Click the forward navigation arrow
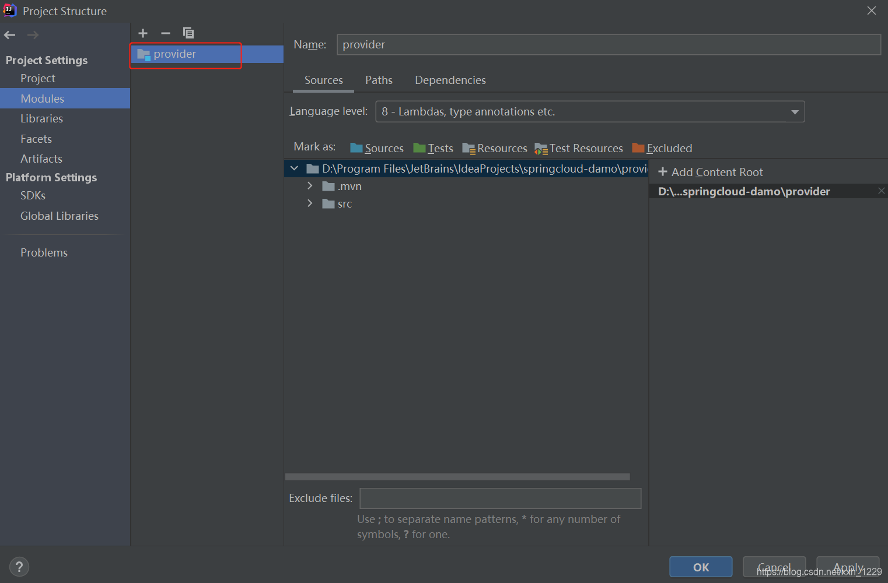Screen dimensions: 888x583 tap(33, 35)
